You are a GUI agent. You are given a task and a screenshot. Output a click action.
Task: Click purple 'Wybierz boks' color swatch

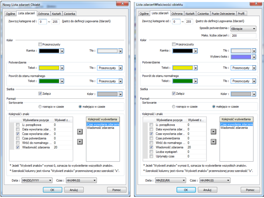[x=241, y=57]
